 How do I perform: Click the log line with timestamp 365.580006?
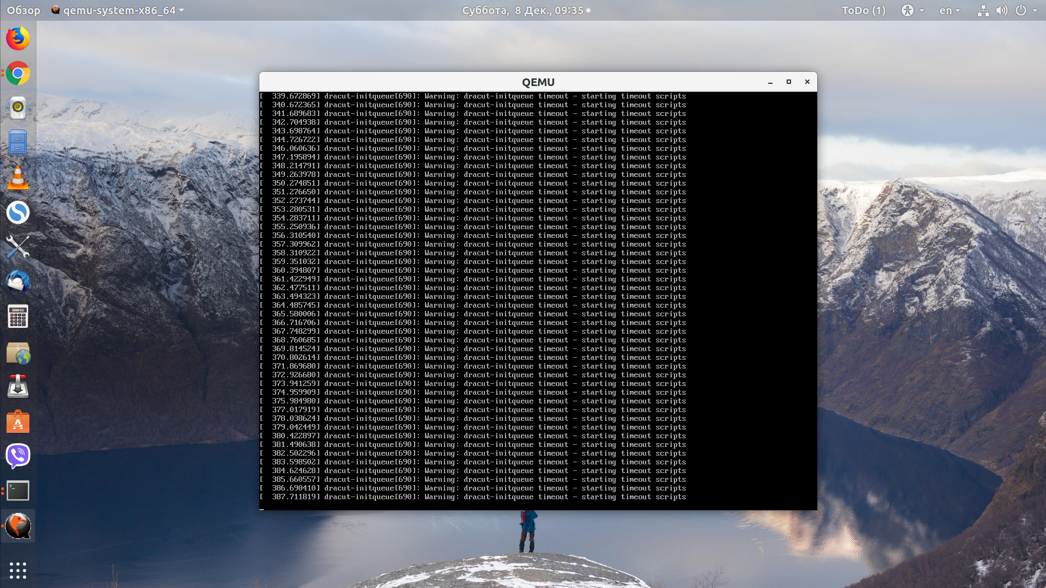pyautogui.click(x=473, y=314)
